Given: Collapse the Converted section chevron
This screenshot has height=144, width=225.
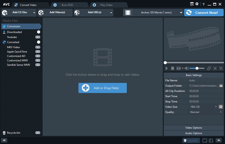Looking at the screenshot, I should pos(39,42).
